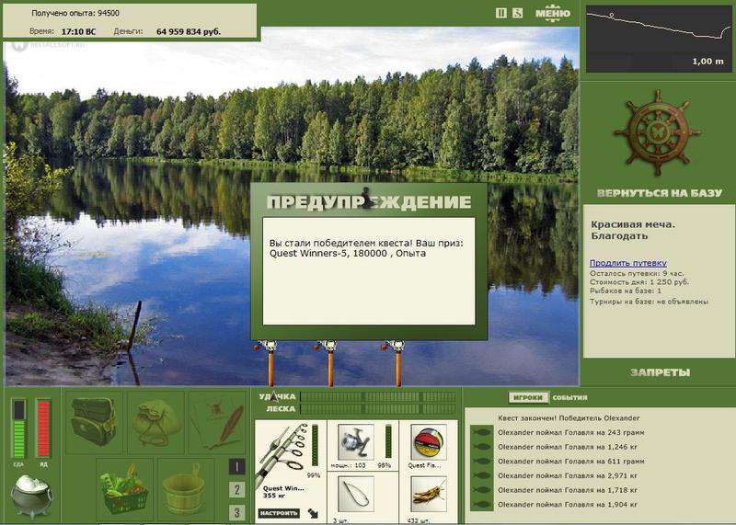Image resolution: width=736 pixels, height=525 pixels.
Task: Select the ИГРОКИ tab
Action: (527, 397)
